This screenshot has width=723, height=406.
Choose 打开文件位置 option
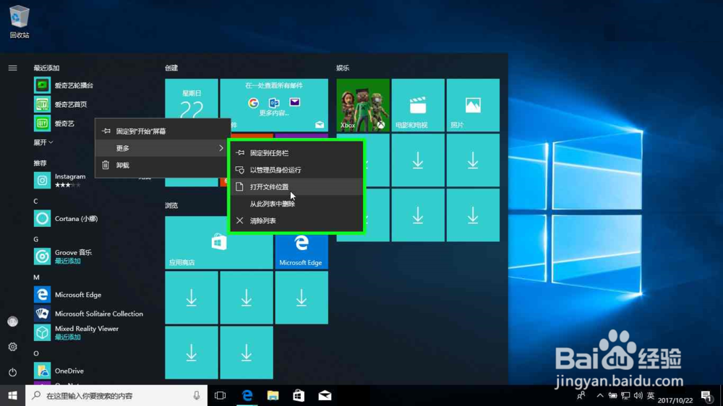296,186
